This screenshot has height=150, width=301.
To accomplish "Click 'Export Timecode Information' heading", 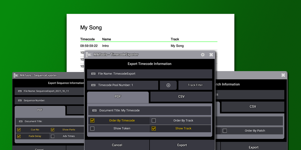I will tap(150, 64).
